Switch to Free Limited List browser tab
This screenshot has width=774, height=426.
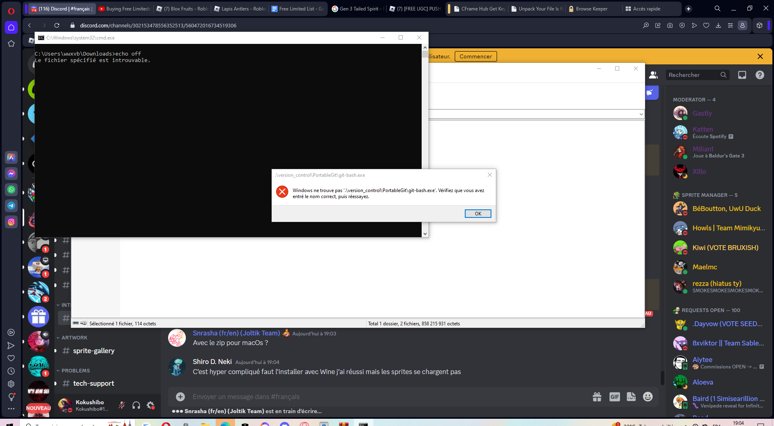298,8
